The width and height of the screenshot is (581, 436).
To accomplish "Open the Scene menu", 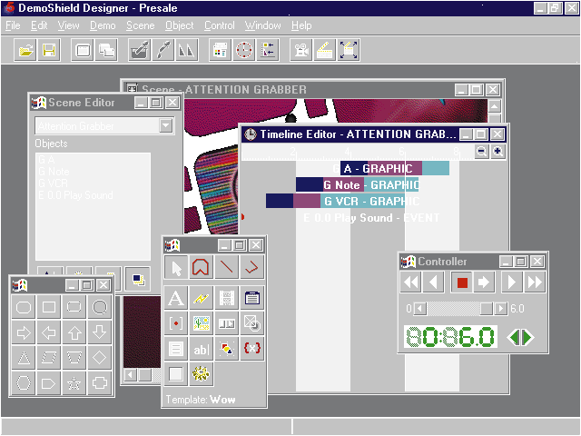I will tap(140, 25).
